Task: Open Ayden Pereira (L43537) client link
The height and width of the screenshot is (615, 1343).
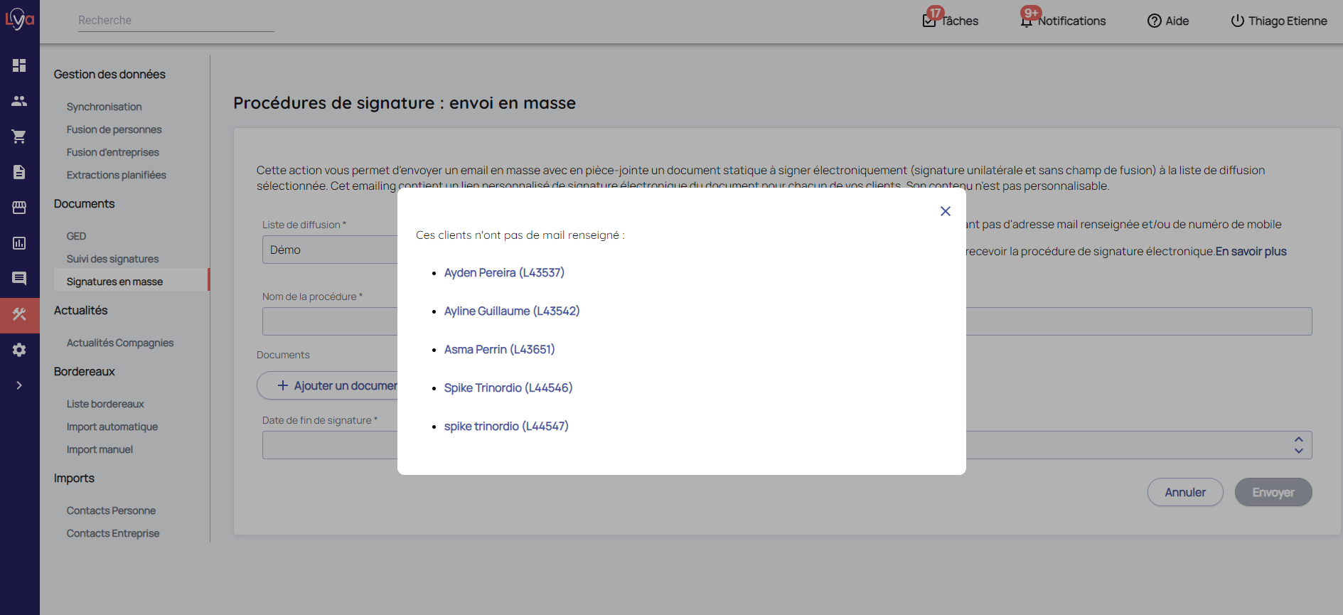Action: [503, 273]
